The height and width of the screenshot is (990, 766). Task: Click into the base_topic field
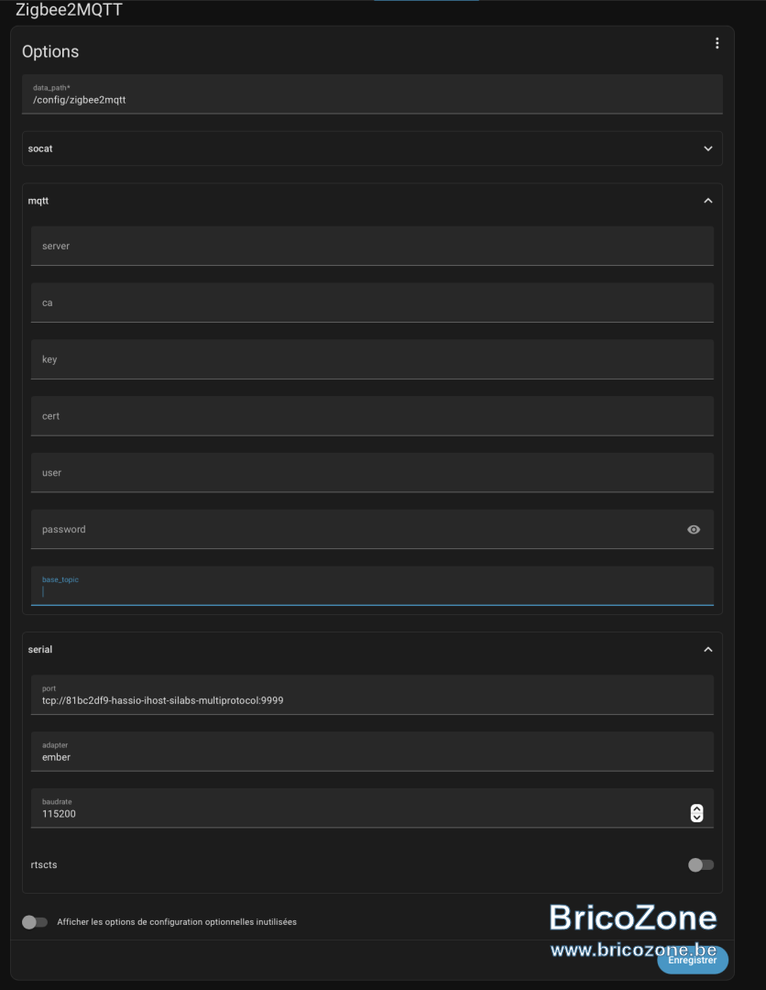pyautogui.click(x=372, y=586)
